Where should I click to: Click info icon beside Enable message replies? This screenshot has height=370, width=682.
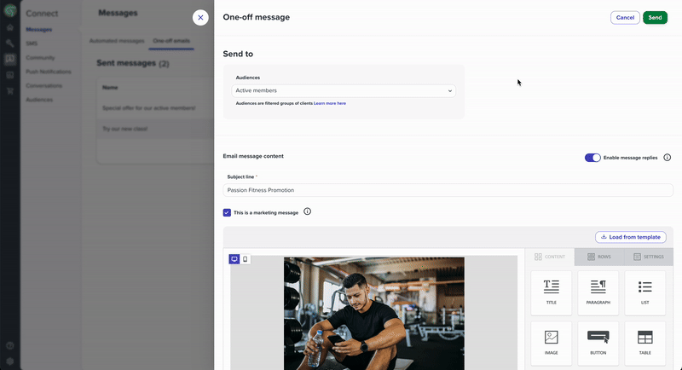[667, 158]
